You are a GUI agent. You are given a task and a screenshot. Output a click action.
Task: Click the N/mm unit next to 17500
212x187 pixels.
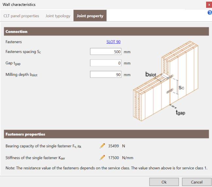click(x=128, y=158)
